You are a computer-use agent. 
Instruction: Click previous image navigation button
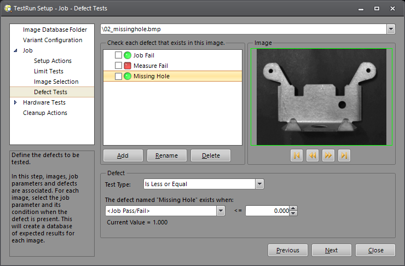coord(312,155)
